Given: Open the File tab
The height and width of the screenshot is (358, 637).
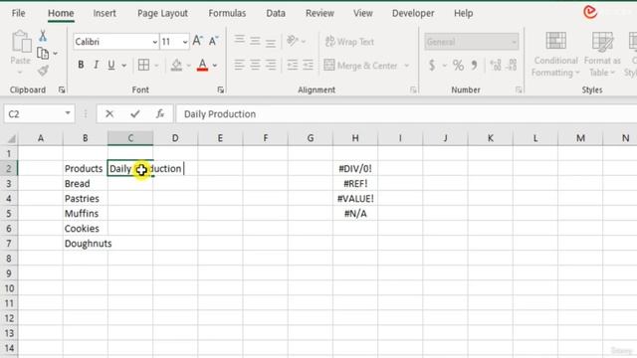Looking at the screenshot, I should [18, 13].
